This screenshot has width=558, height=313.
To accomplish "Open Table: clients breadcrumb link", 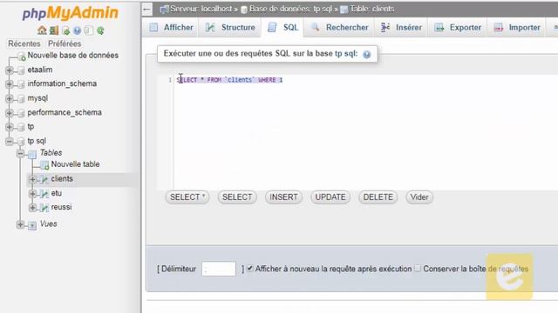I will coord(372,9).
